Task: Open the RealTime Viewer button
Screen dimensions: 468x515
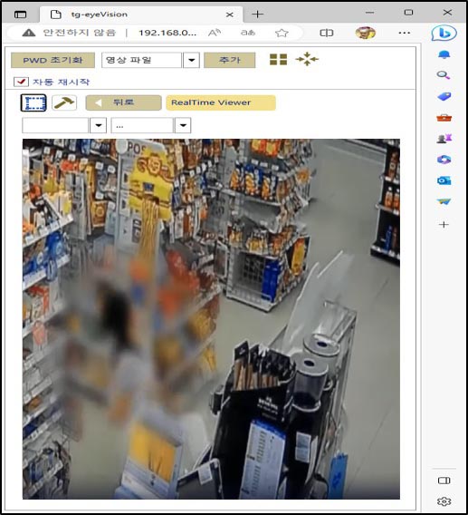Action: coord(221,102)
